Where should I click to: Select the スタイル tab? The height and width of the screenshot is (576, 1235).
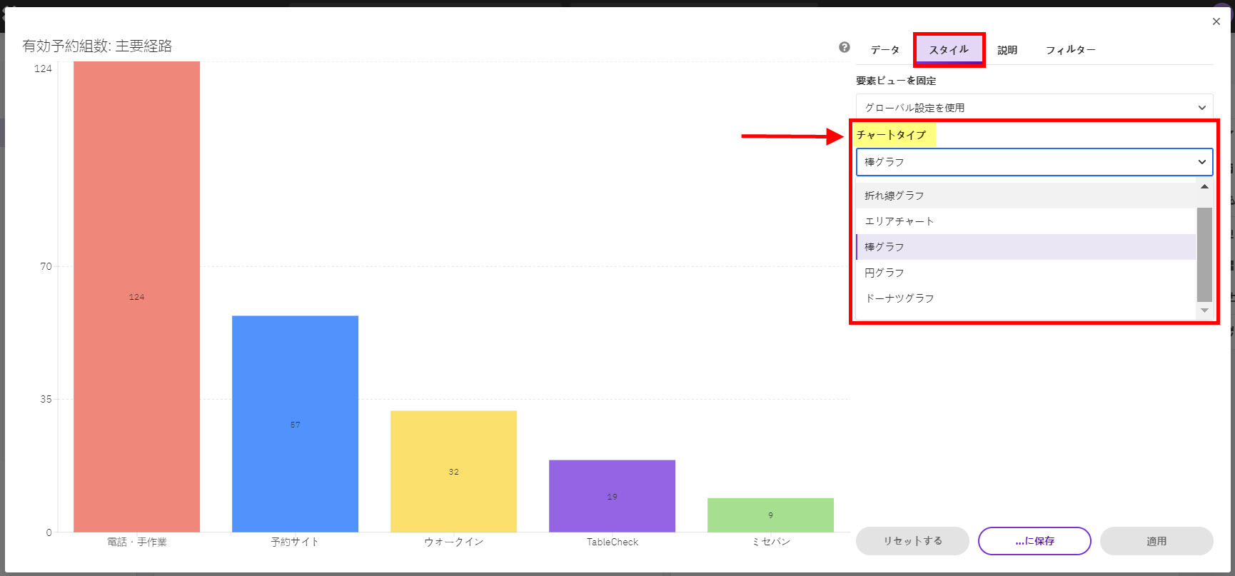[949, 50]
